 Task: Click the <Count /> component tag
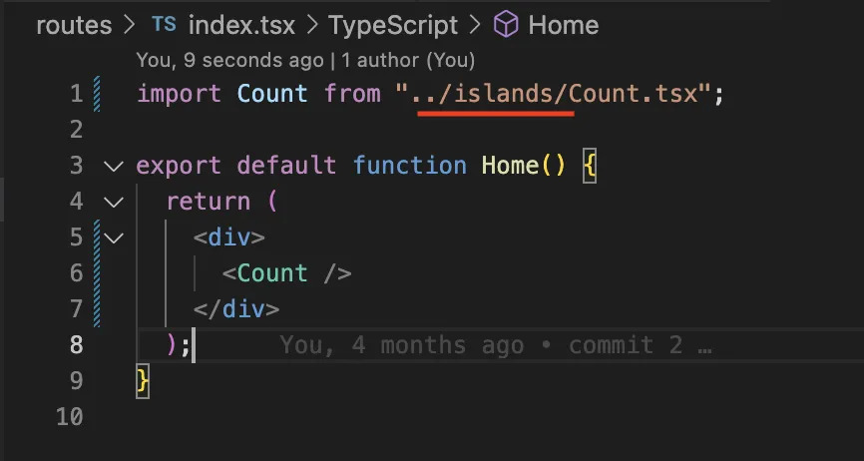pos(286,273)
